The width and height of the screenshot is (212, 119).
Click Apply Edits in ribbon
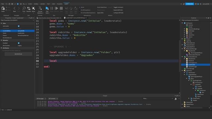[x=100, y=13]
